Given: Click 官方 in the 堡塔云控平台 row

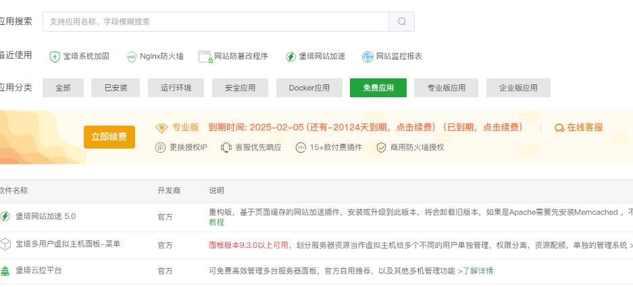Looking at the screenshot, I should pos(165,271).
